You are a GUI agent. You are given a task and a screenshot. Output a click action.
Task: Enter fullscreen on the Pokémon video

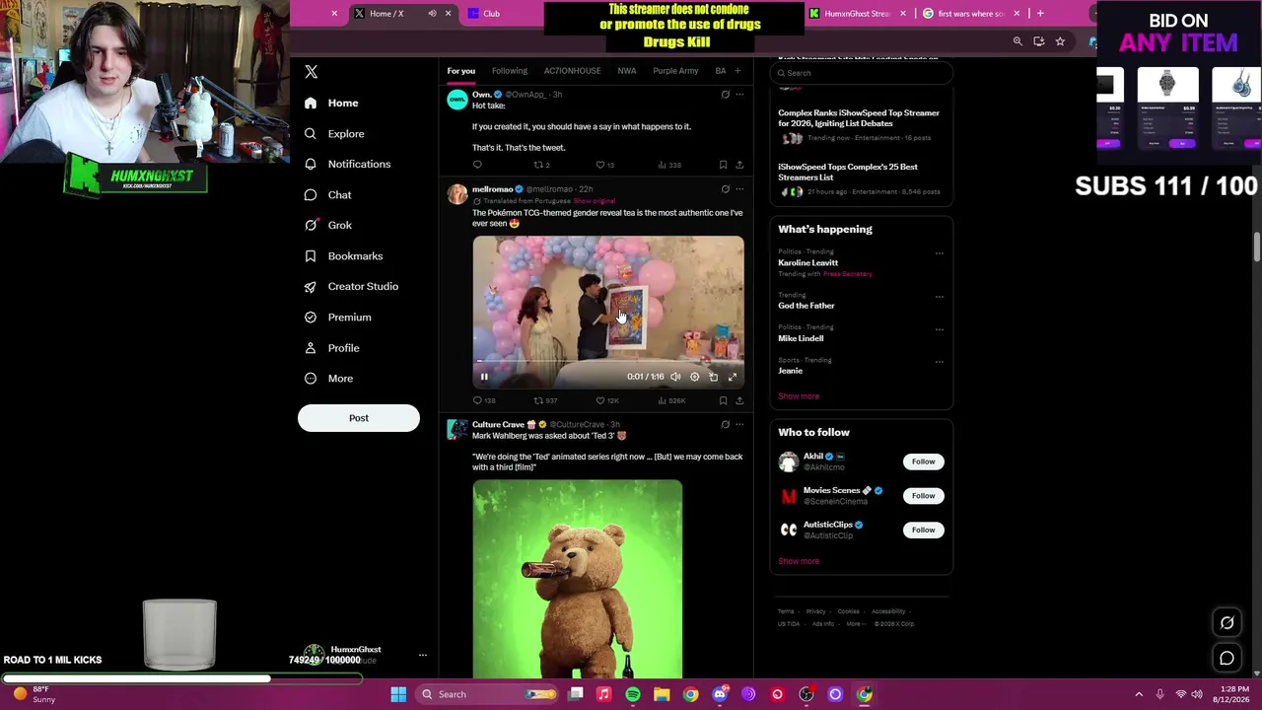[733, 377]
